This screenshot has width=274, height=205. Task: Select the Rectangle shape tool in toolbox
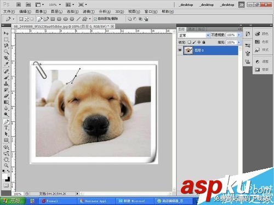[x=6, y=140]
